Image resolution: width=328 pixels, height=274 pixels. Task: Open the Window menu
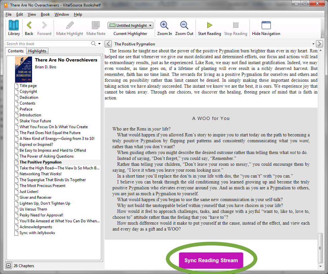point(62,14)
